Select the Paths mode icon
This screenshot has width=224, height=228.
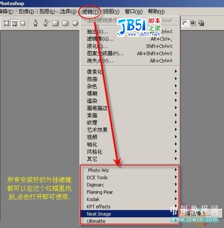point(15,23)
